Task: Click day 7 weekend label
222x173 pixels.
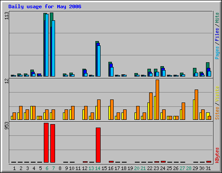Action: [53, 168]
